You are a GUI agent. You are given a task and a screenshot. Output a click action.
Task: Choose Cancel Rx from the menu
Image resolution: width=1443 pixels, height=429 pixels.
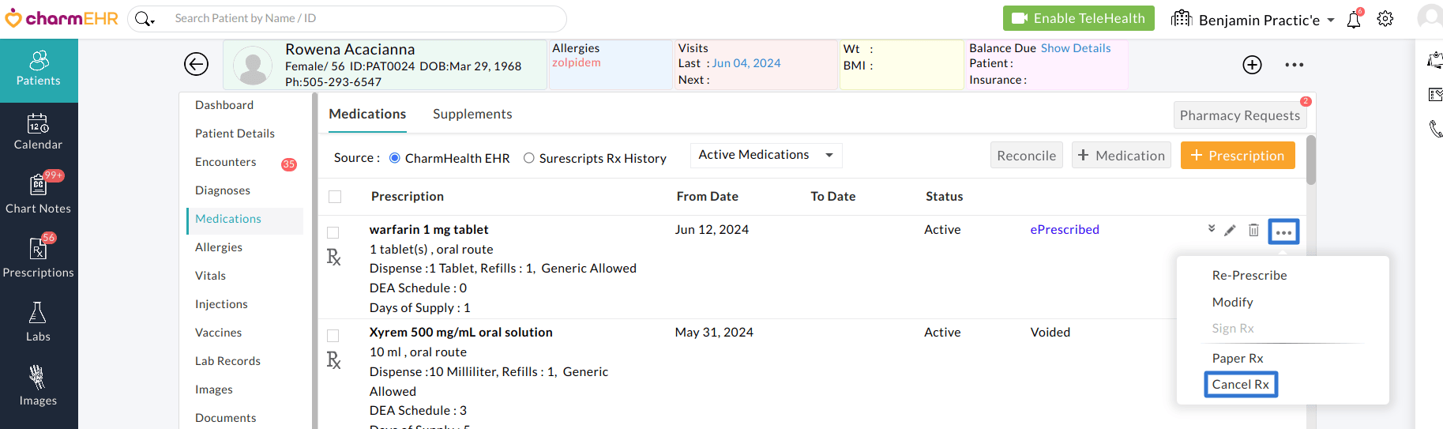point(1241,385)
